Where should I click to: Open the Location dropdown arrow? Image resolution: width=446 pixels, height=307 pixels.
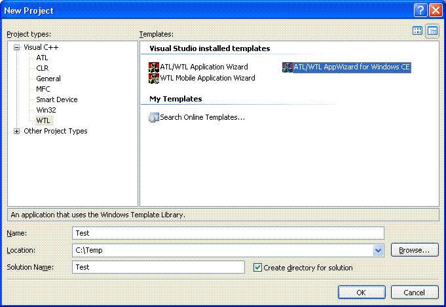click(378, 251)
